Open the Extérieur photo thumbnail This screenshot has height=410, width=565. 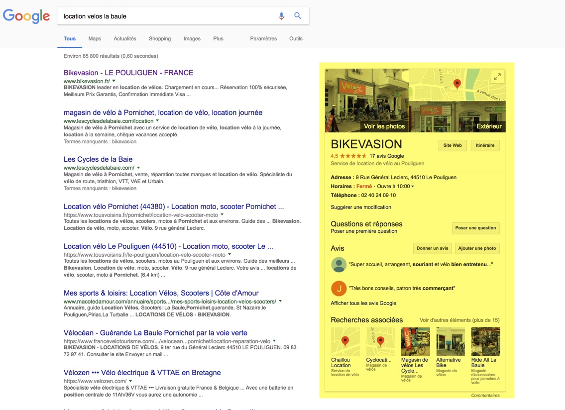[x=457, y=117]
